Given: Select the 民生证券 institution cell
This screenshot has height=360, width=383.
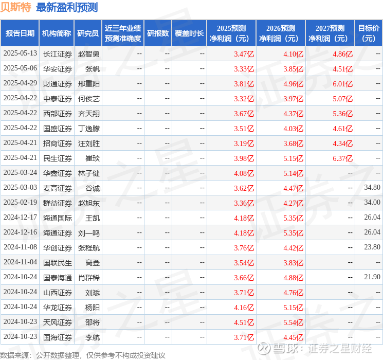Looking at the screenshot, I should (58, 158).
